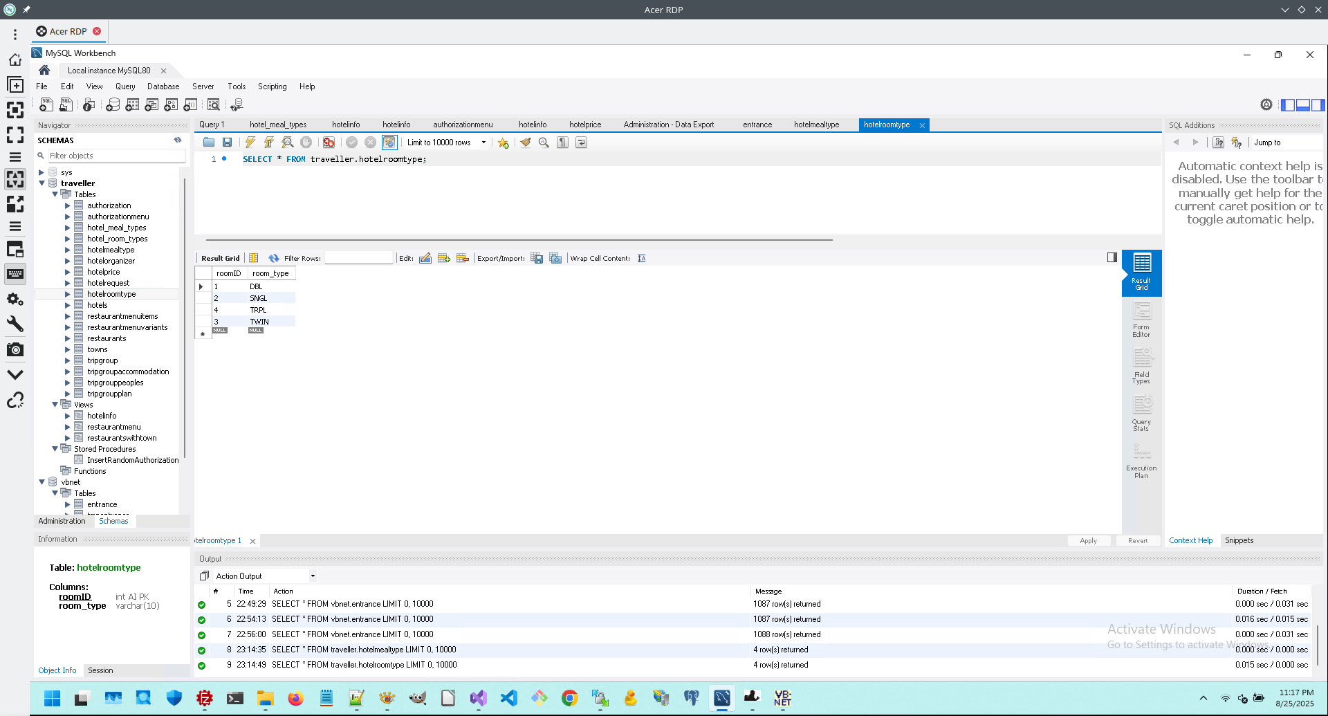Collapse the vbnet schema node
The width and height of the screenshot is (1328, 716).
tap(41, 482)
